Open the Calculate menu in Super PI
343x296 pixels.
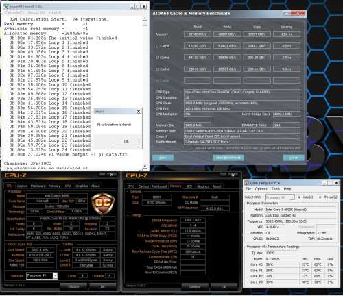(x=14, y=12)
